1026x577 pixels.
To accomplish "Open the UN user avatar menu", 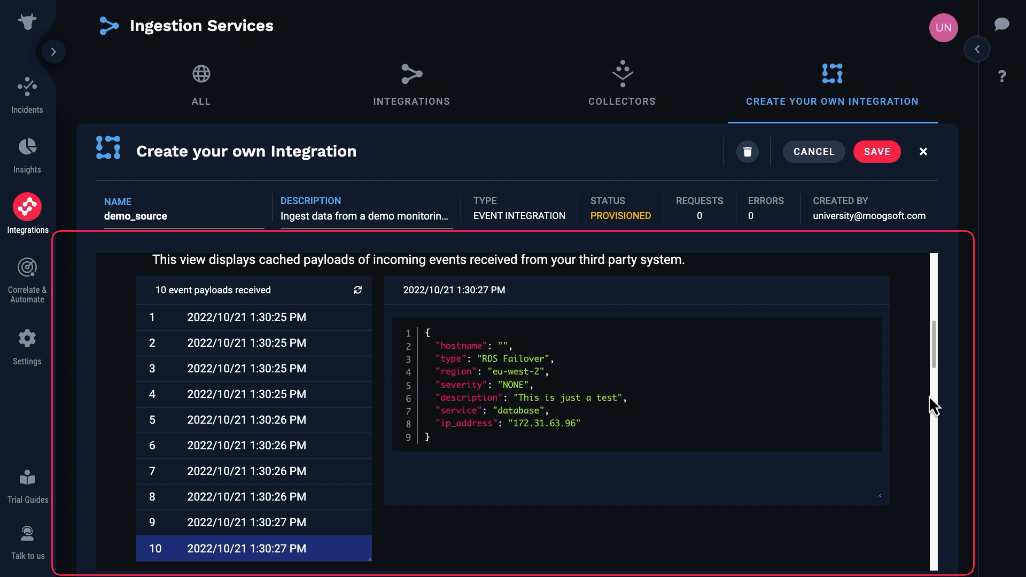I will pos(943,28).
